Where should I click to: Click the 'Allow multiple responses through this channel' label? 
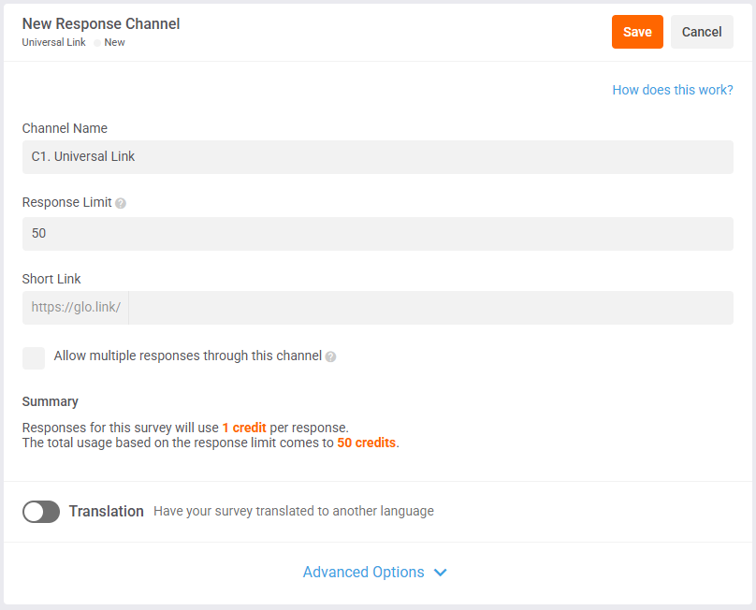pos(187,356)
